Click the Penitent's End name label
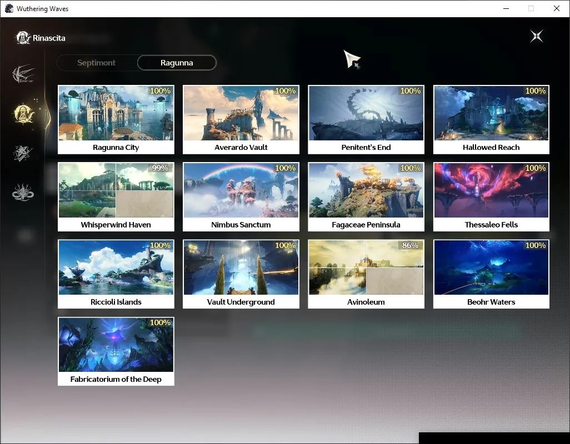 (x=366, y=148)
